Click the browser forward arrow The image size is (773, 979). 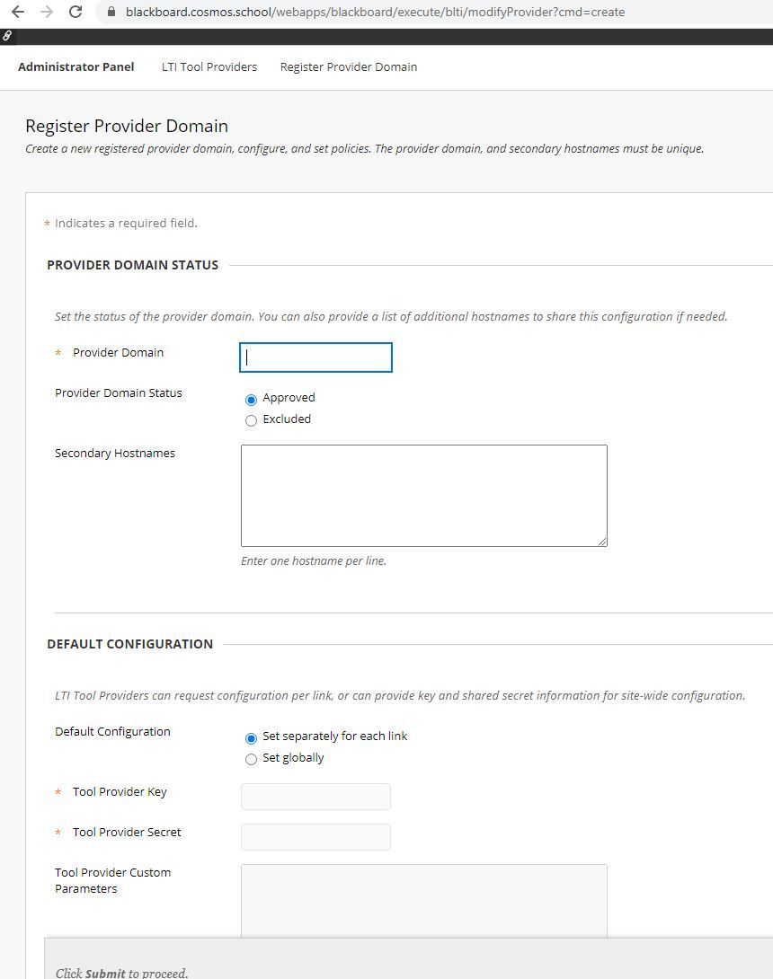coord(47,12)
